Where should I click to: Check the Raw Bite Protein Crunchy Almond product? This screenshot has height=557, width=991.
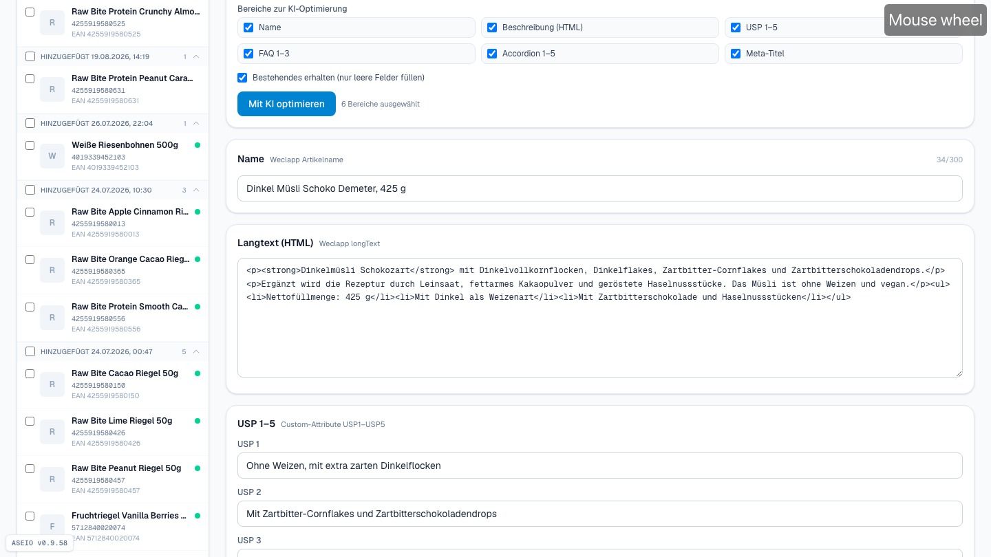30,12
